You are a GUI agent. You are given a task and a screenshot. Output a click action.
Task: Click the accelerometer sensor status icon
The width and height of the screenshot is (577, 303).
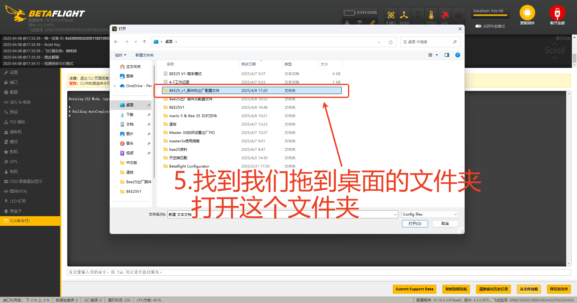click(404, 15)
